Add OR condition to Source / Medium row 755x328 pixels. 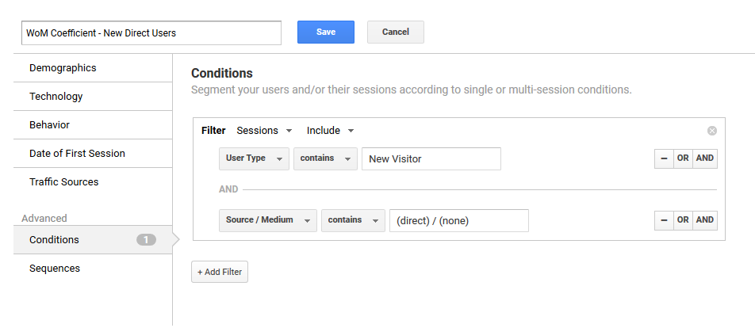tap(683, 220)
